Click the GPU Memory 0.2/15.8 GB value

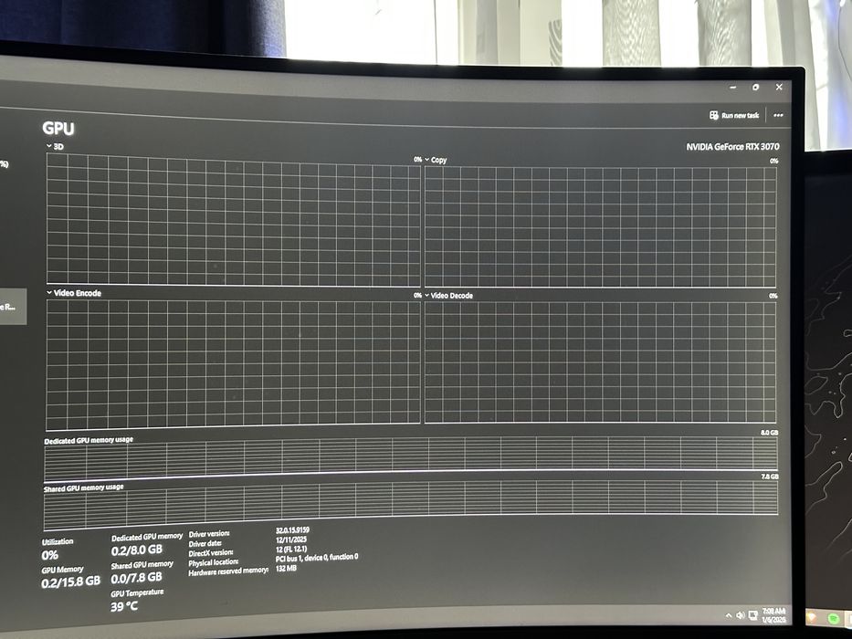(70, 581)
